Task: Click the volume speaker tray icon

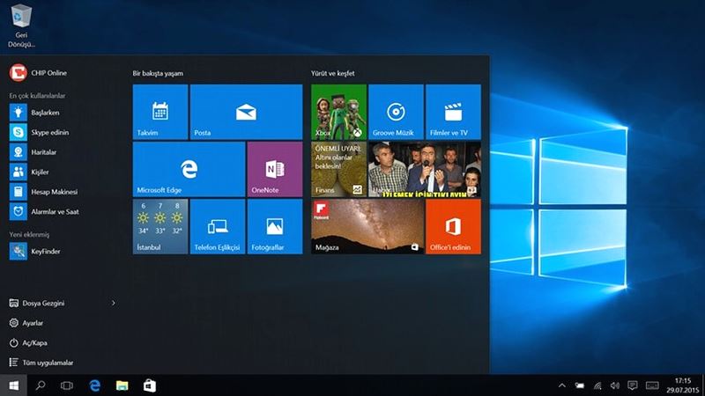Action: tap(614, 385)
